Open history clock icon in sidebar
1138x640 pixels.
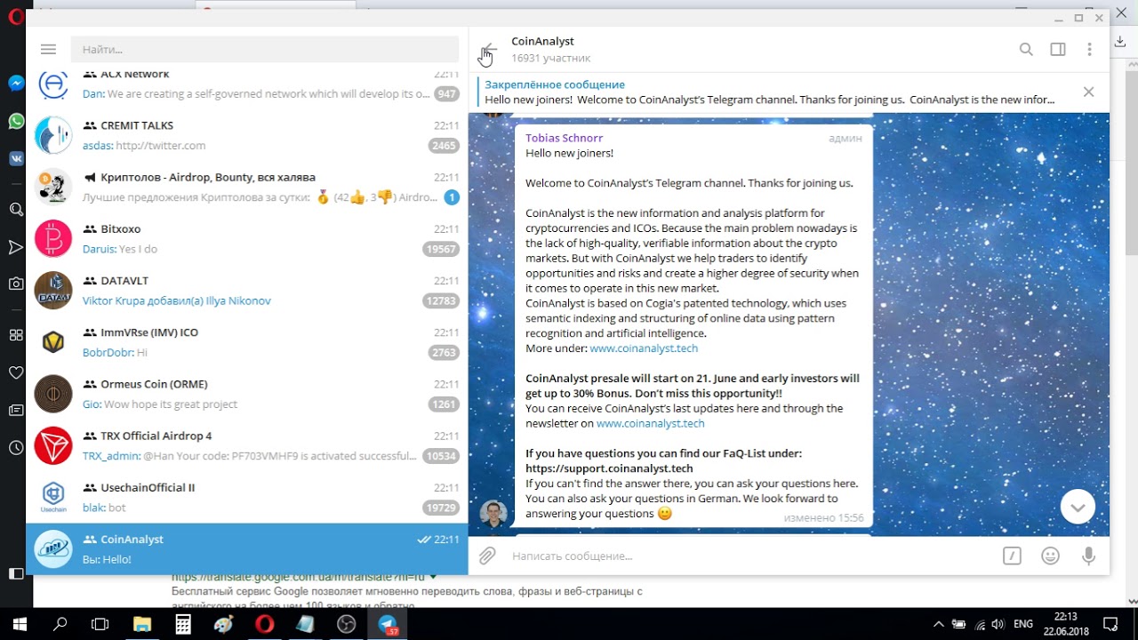(x=16, y=448)
